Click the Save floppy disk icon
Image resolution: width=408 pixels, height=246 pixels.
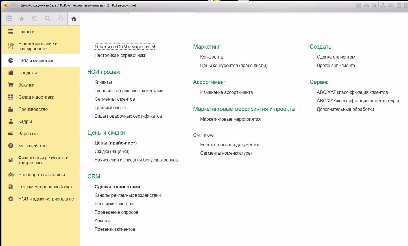click(359, 5)
